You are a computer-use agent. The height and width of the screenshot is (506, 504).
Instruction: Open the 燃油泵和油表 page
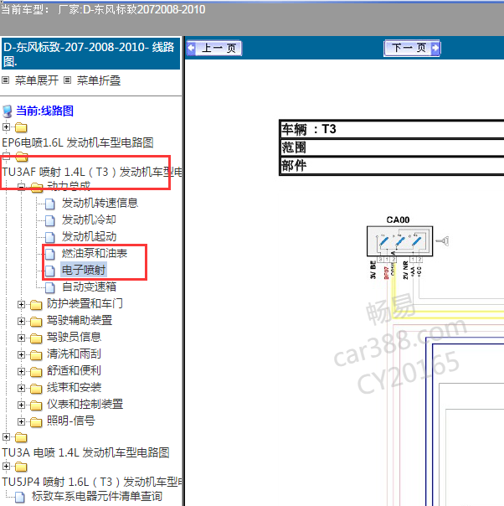coord(95,253)
